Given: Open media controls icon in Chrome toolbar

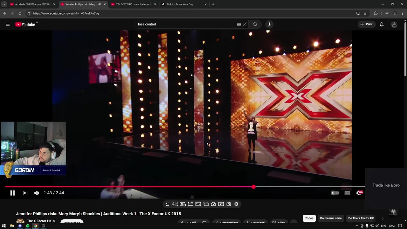Looking at the screenshot, I should (x=387, y=13).
